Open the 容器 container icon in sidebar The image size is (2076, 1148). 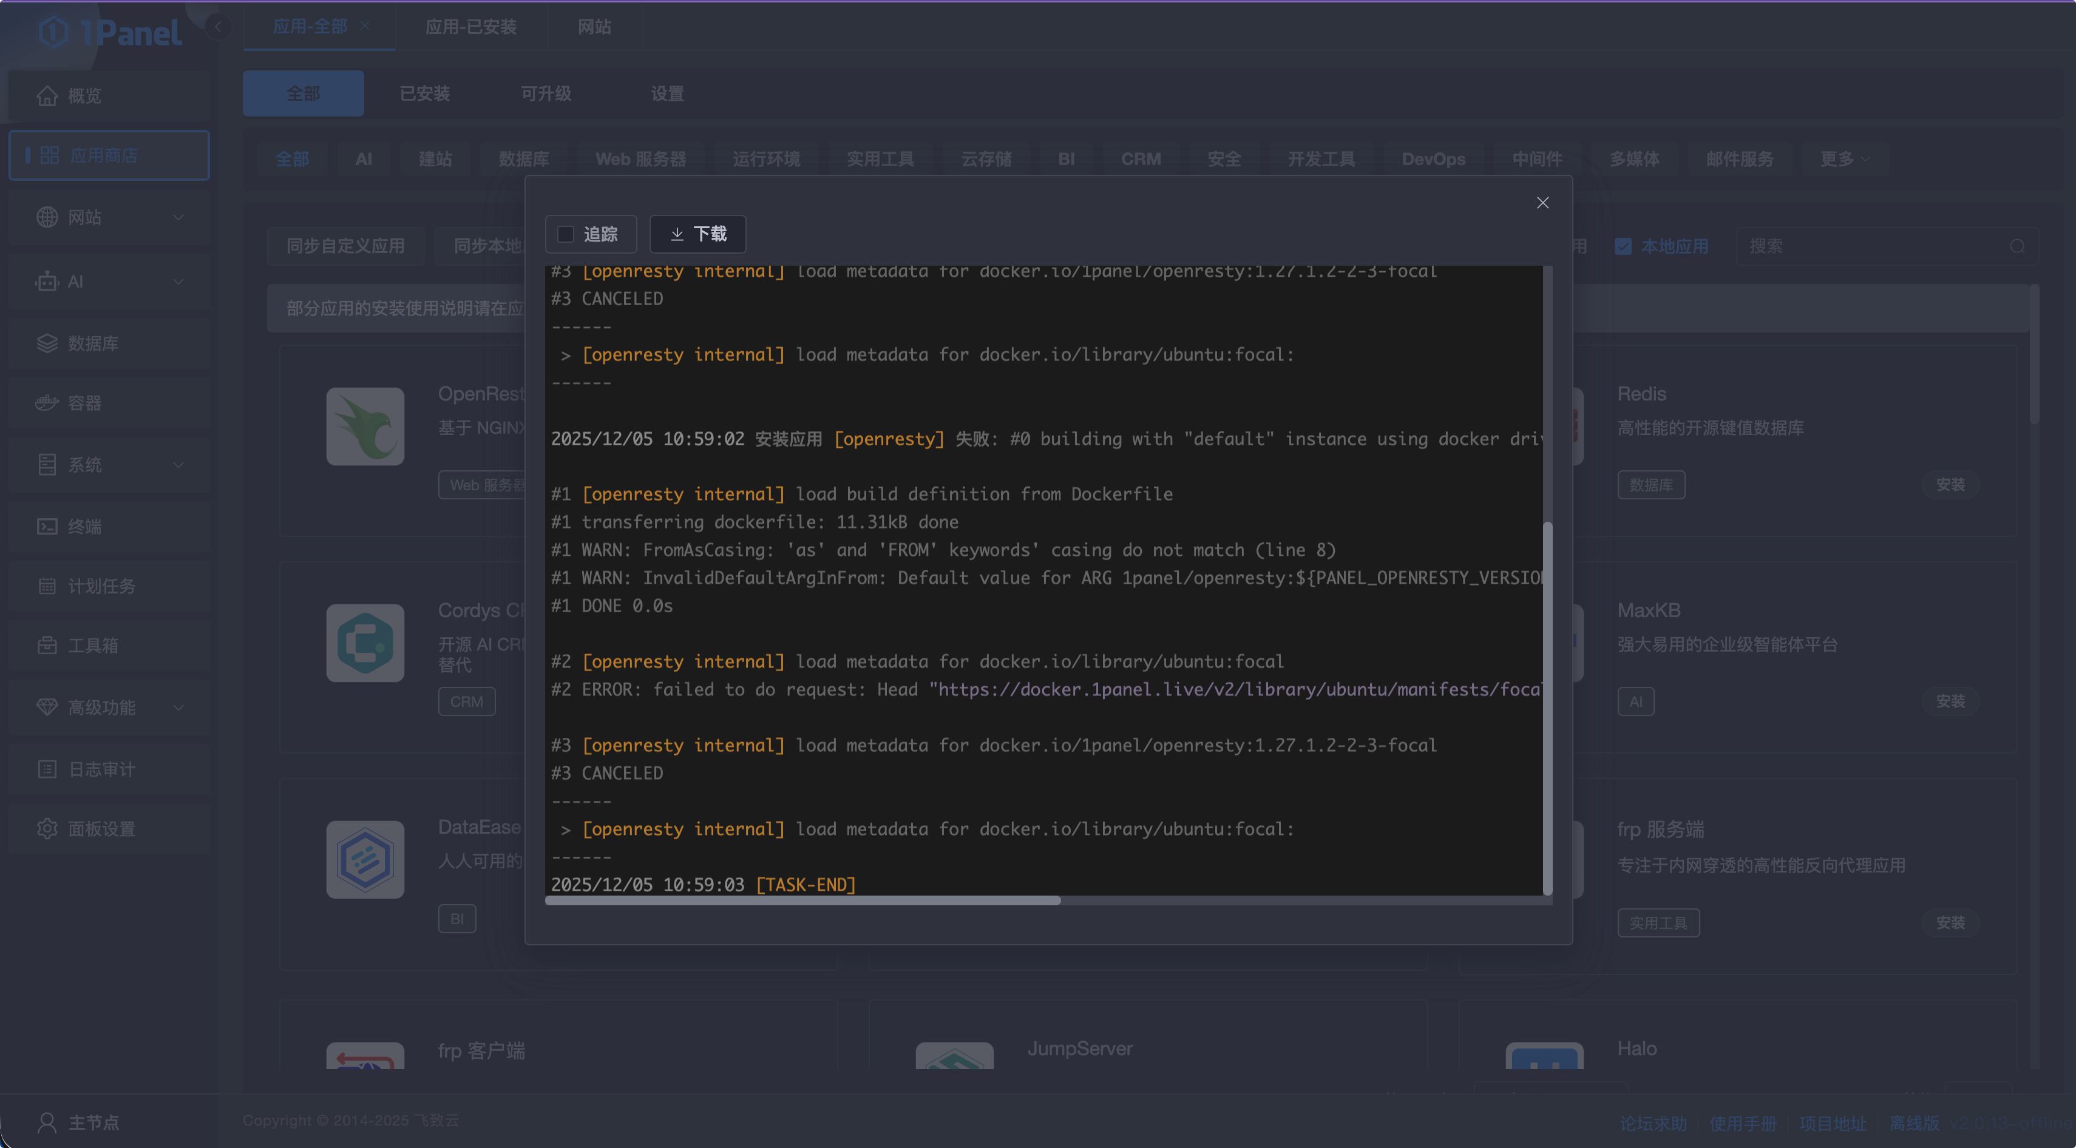coord(47,403)
